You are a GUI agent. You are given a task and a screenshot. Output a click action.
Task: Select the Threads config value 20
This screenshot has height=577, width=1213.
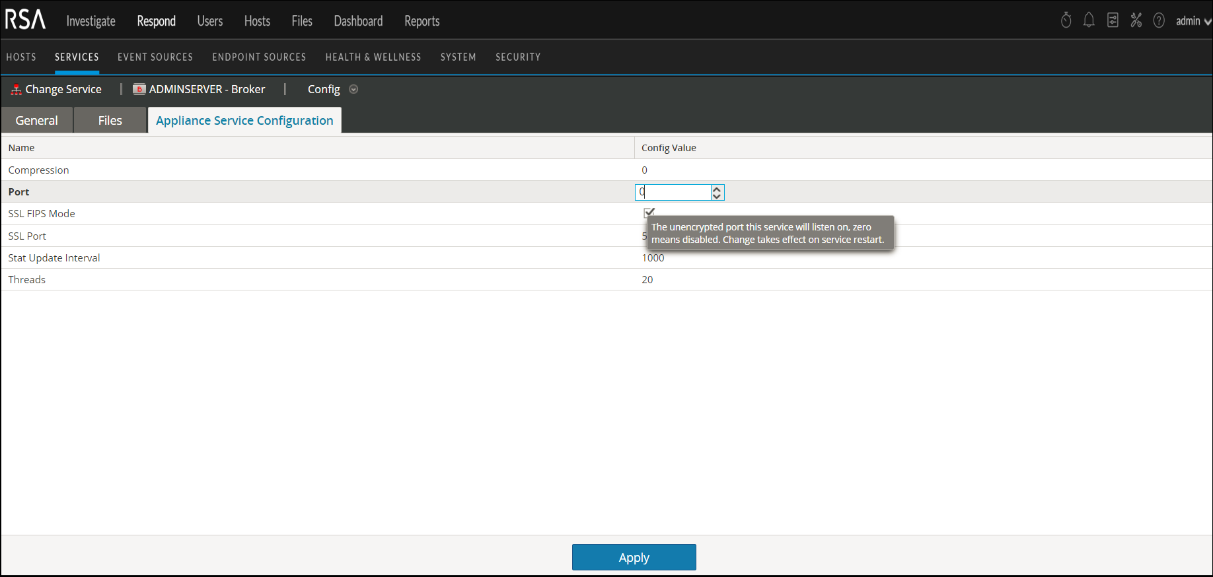(647, 280)
